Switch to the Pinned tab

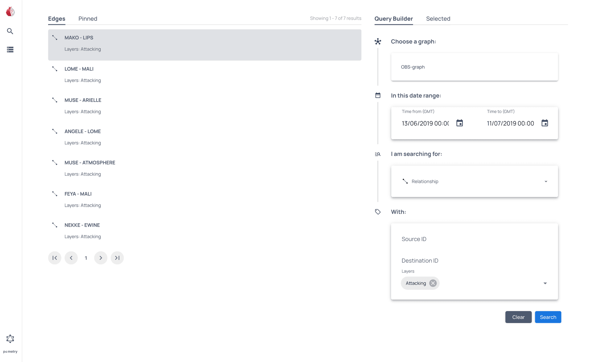[x=88, y=18]
